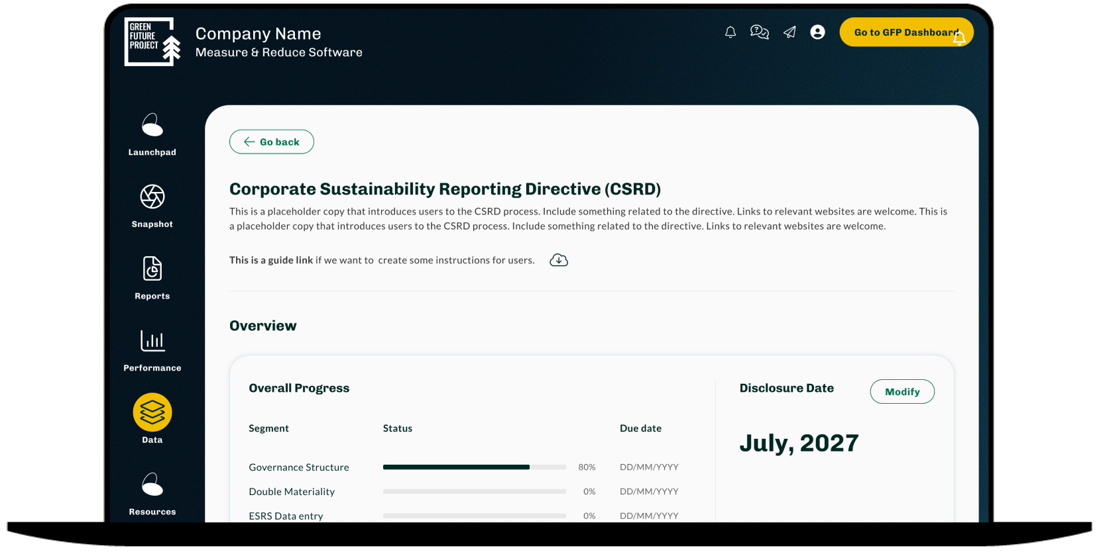Image resolution: width=1103 pixels, height=554 pixels.
Task: Open the 'This is a guide link' link
Action: click(x=271, y=260)
